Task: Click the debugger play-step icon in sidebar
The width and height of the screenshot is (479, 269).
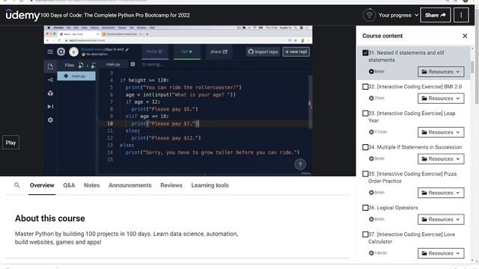Action: point(50,106)
